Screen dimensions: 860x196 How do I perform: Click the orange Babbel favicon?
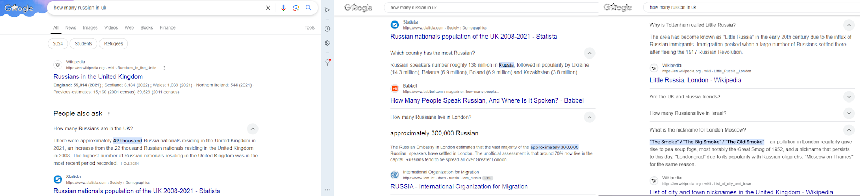[x=395, y=89]
